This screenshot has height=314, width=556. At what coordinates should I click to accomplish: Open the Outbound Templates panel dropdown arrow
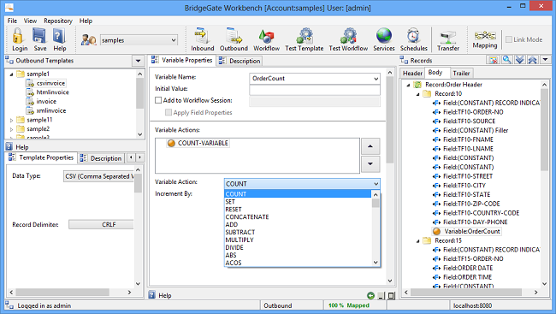(138, 61)
